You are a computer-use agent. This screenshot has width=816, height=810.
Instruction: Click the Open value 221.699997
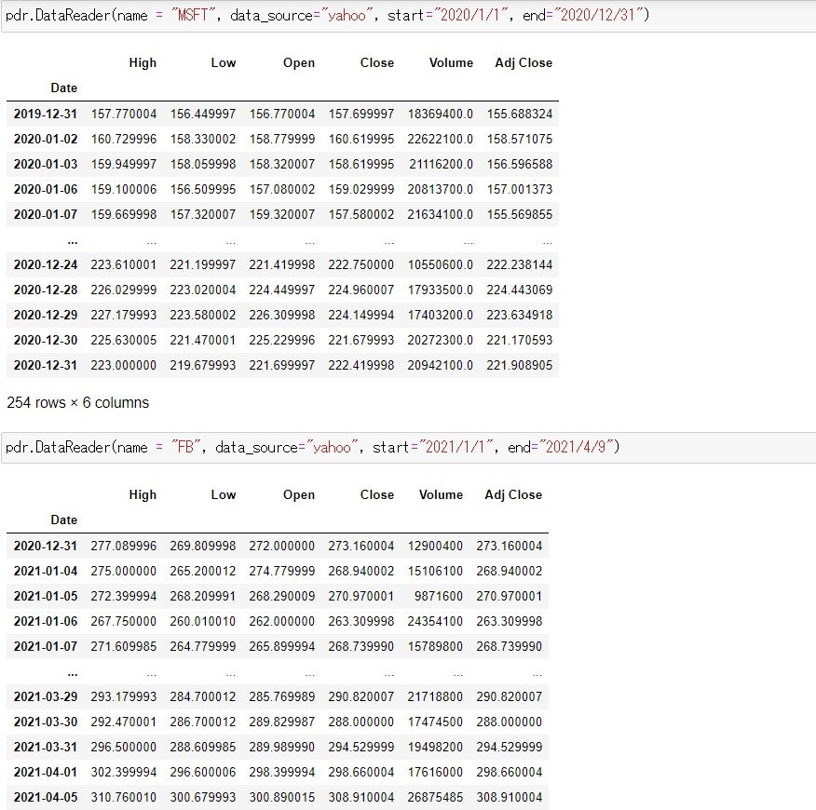282,365
